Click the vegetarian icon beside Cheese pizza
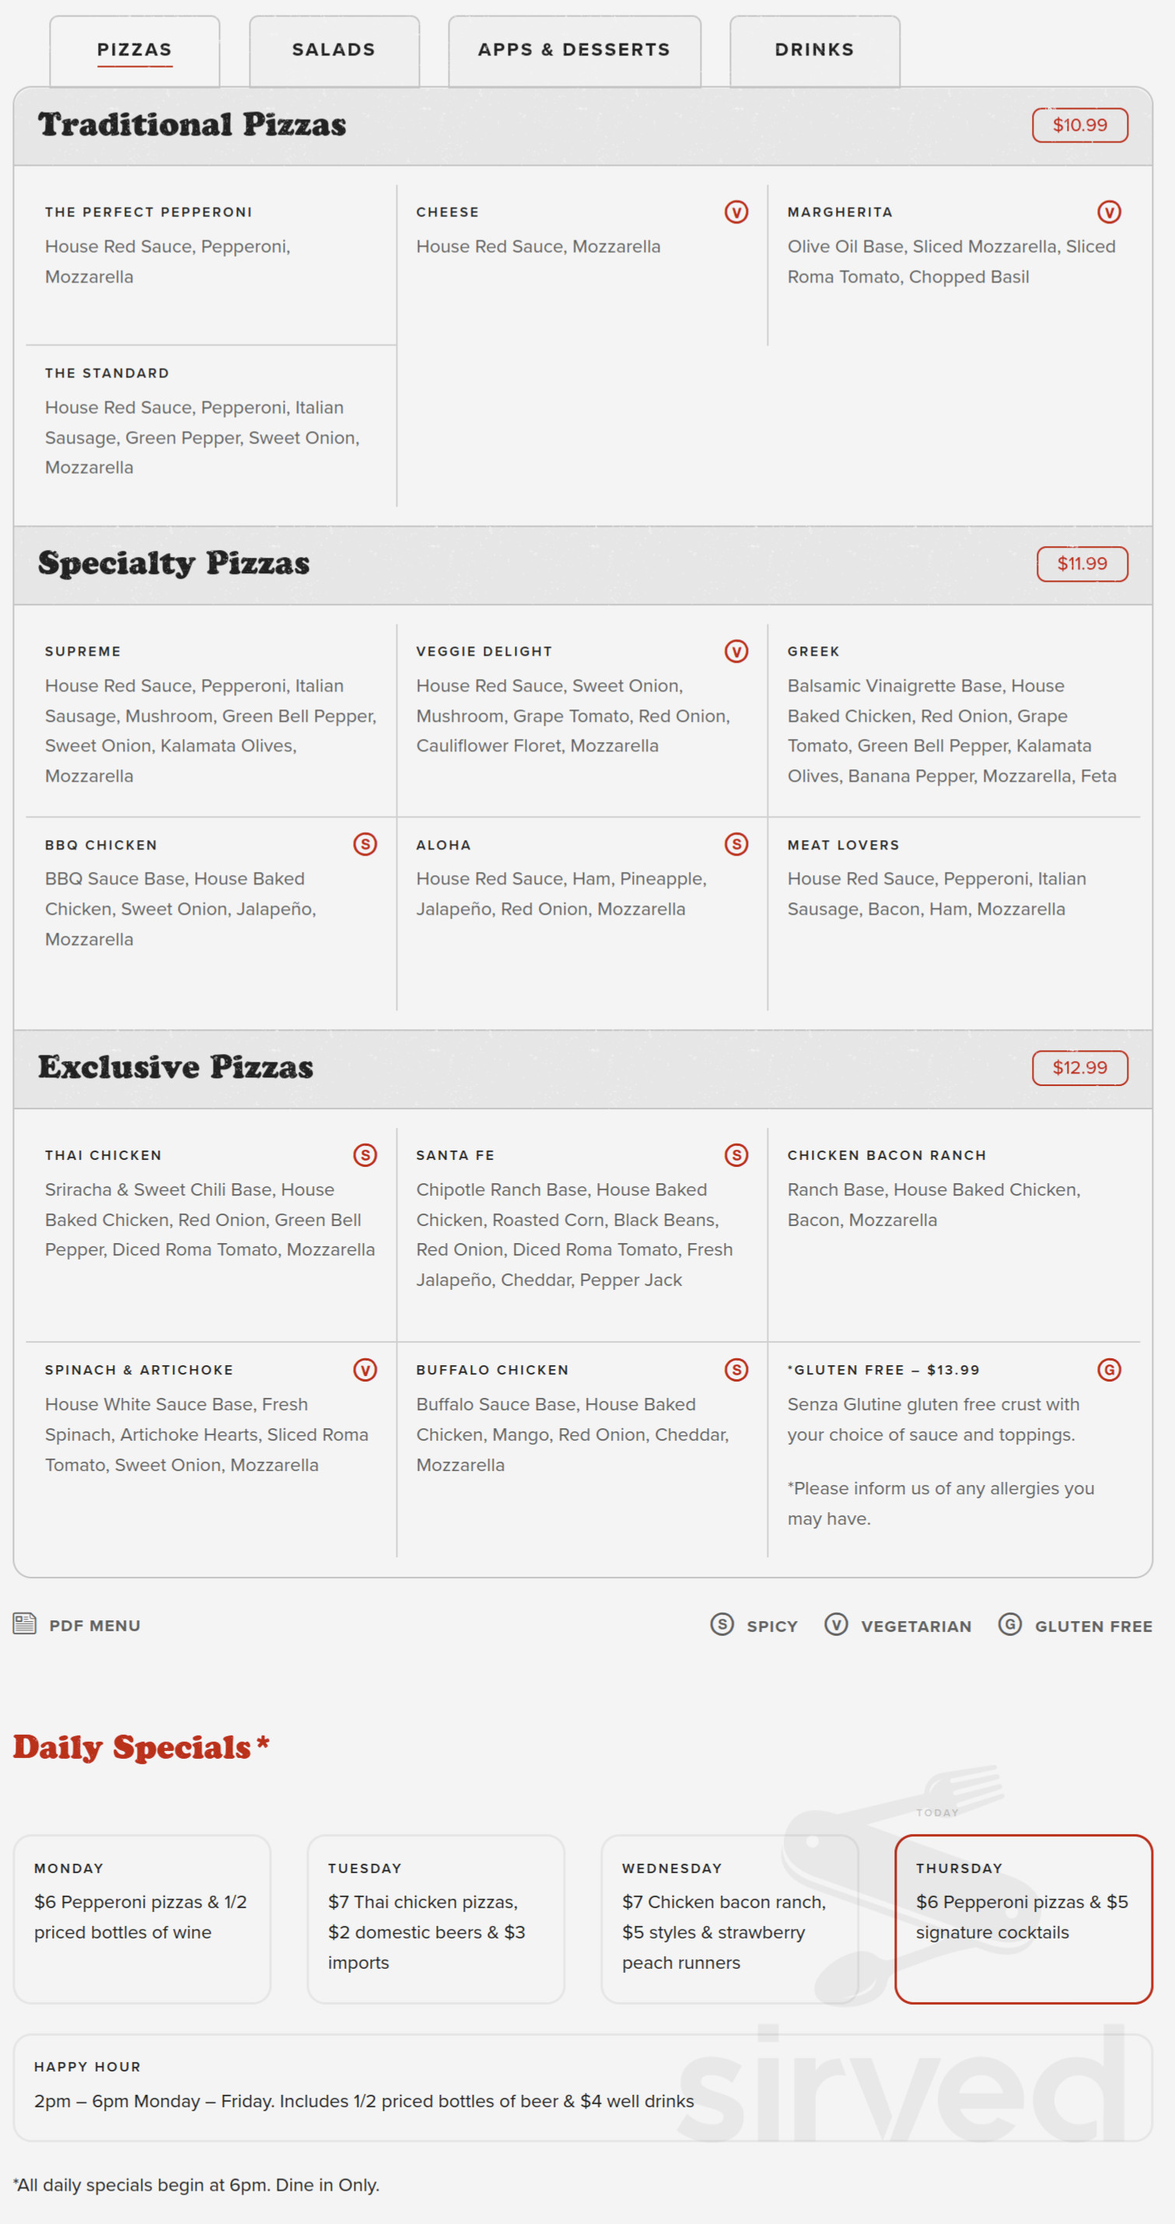1175x2224 pixels. click(736, 212)
